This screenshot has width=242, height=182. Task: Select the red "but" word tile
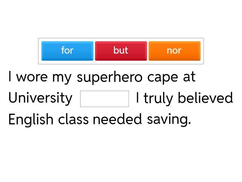point(121,51)
